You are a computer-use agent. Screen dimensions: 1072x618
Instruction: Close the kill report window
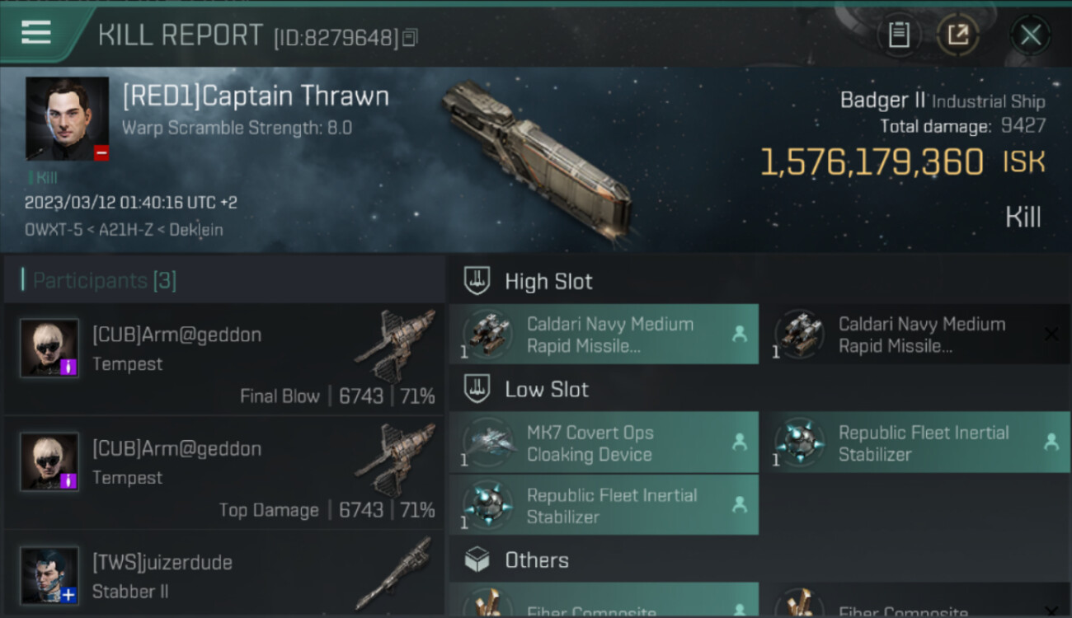tap(1030, 35)
